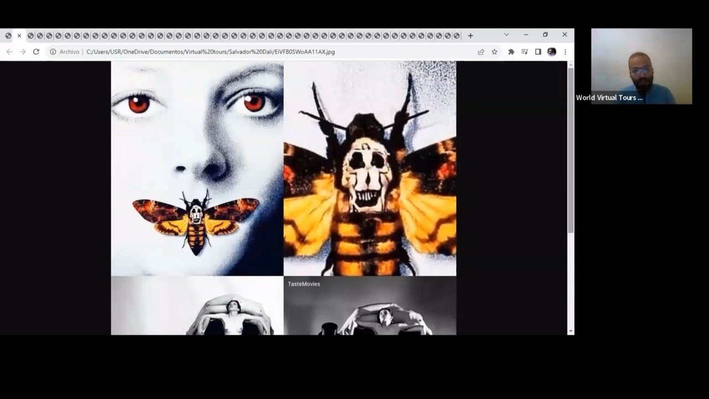Open a new browser tab
This screenshot has width=709, height=399.
pos(470,35)
